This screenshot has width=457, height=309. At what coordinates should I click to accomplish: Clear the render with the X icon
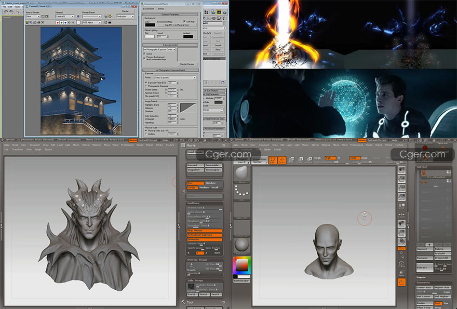click(43, 22)
